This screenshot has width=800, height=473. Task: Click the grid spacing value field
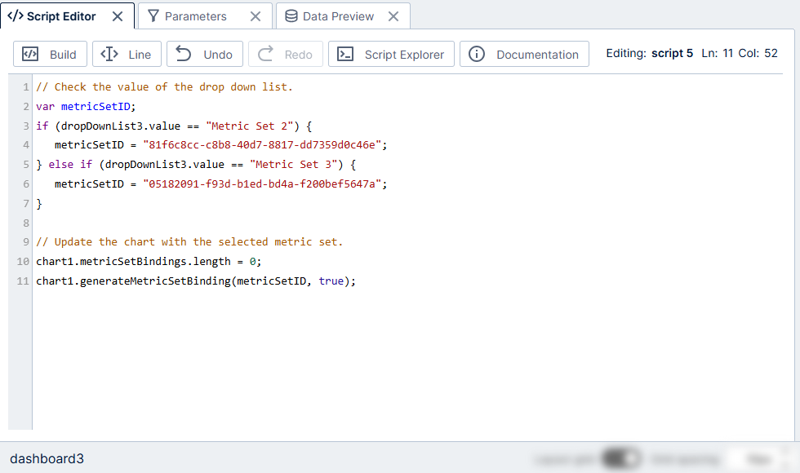coord(757,459)
